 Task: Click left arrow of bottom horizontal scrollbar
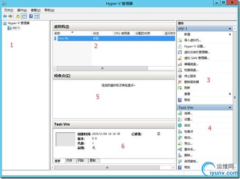[53, 168]
